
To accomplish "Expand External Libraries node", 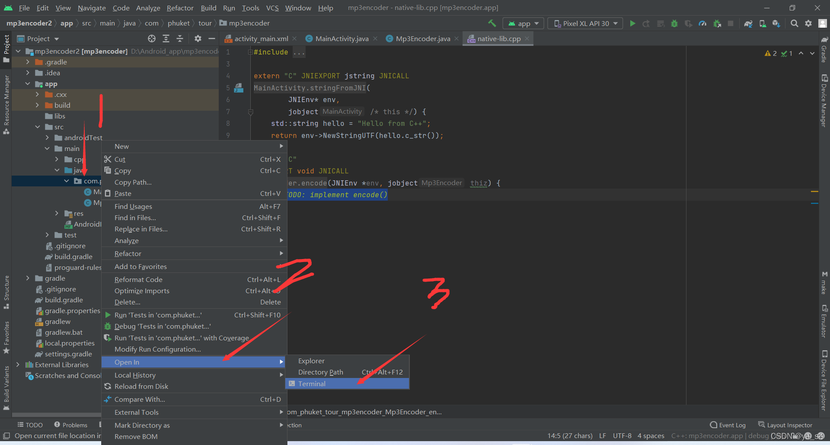I will [x=18, y=365].
